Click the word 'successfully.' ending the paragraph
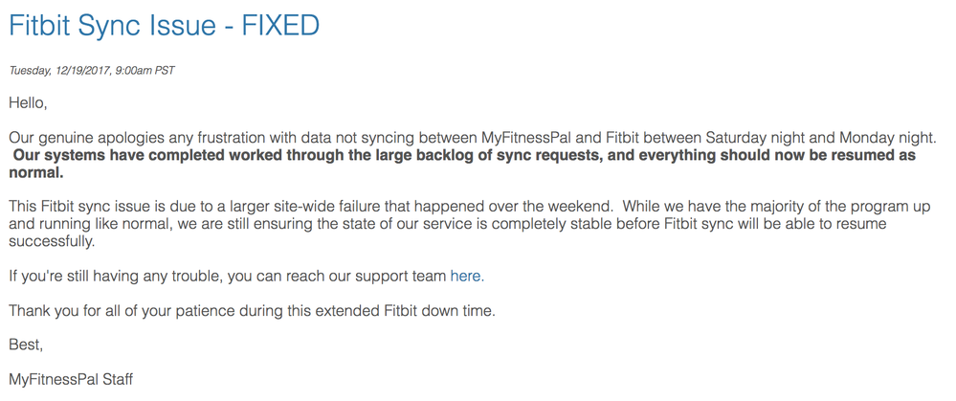 (51, 241)
